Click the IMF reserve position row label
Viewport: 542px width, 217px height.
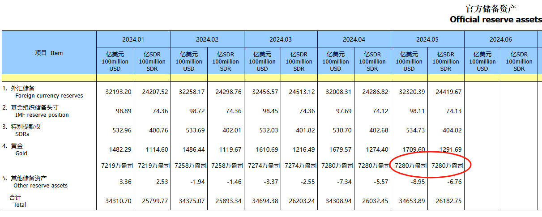click(x=42, y=115)
